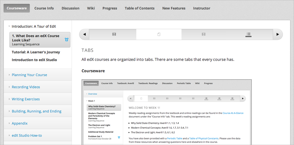Open the Progress tab
Viewport: 294px width, 145px height.
110,8
